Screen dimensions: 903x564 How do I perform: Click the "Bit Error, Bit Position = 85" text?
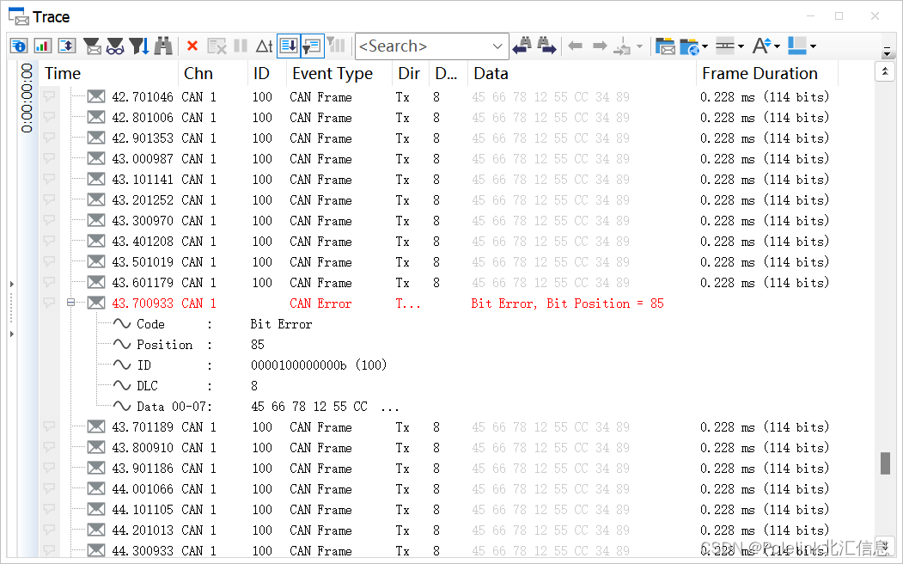click(567, 303)
